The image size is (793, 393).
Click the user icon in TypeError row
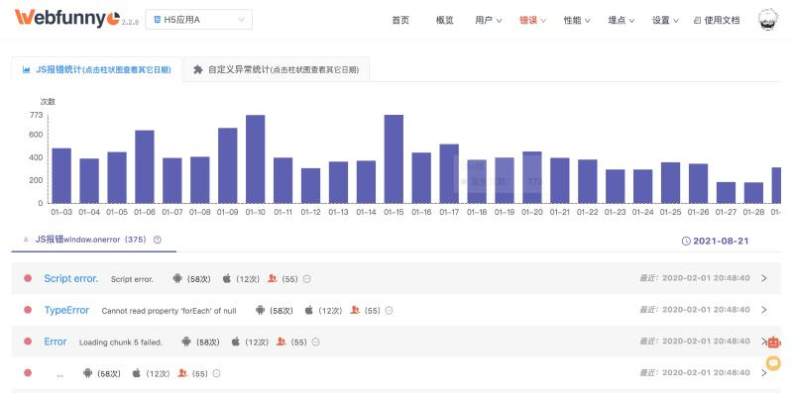point(355,310)
